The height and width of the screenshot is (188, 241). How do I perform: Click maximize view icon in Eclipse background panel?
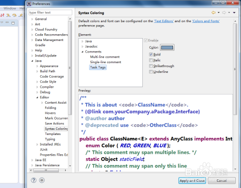[13, 23]
